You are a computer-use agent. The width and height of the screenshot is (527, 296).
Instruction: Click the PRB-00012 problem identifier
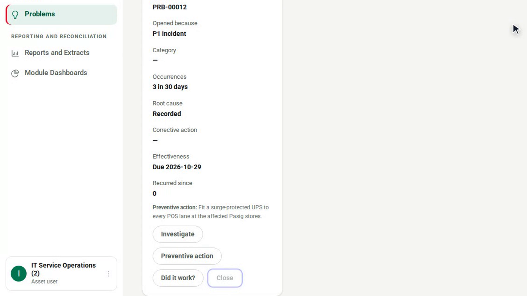click(x=170, y=7)
